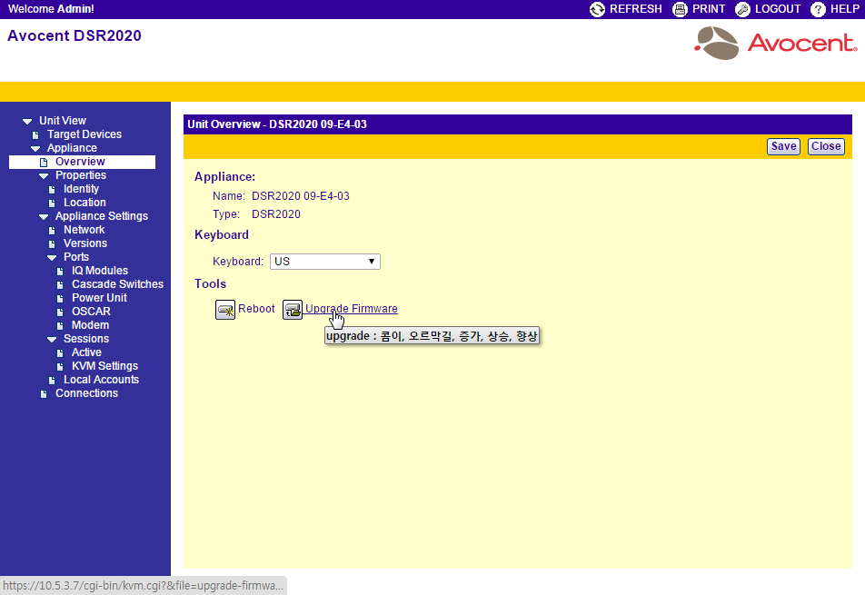Open Modem in the sidebar
The width and height of the screenshot is (865, 595).
tap(91, 325)
